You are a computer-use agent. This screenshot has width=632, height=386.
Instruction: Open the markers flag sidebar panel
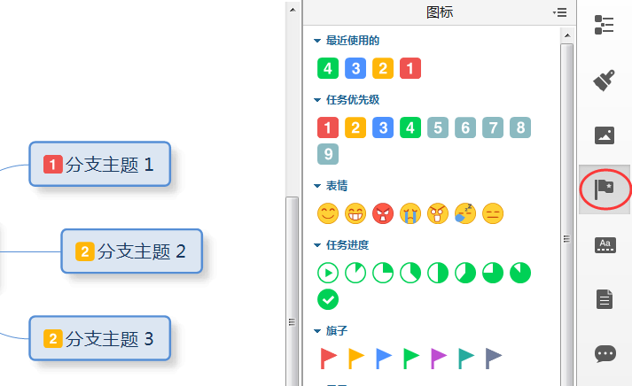tap(605, 189)
